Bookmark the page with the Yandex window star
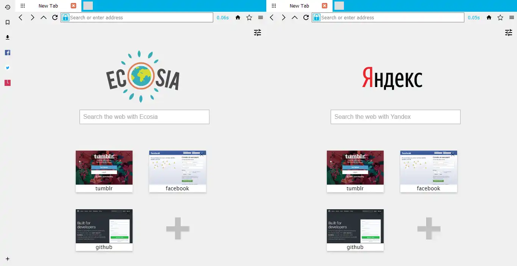 [x=500, y=17]
